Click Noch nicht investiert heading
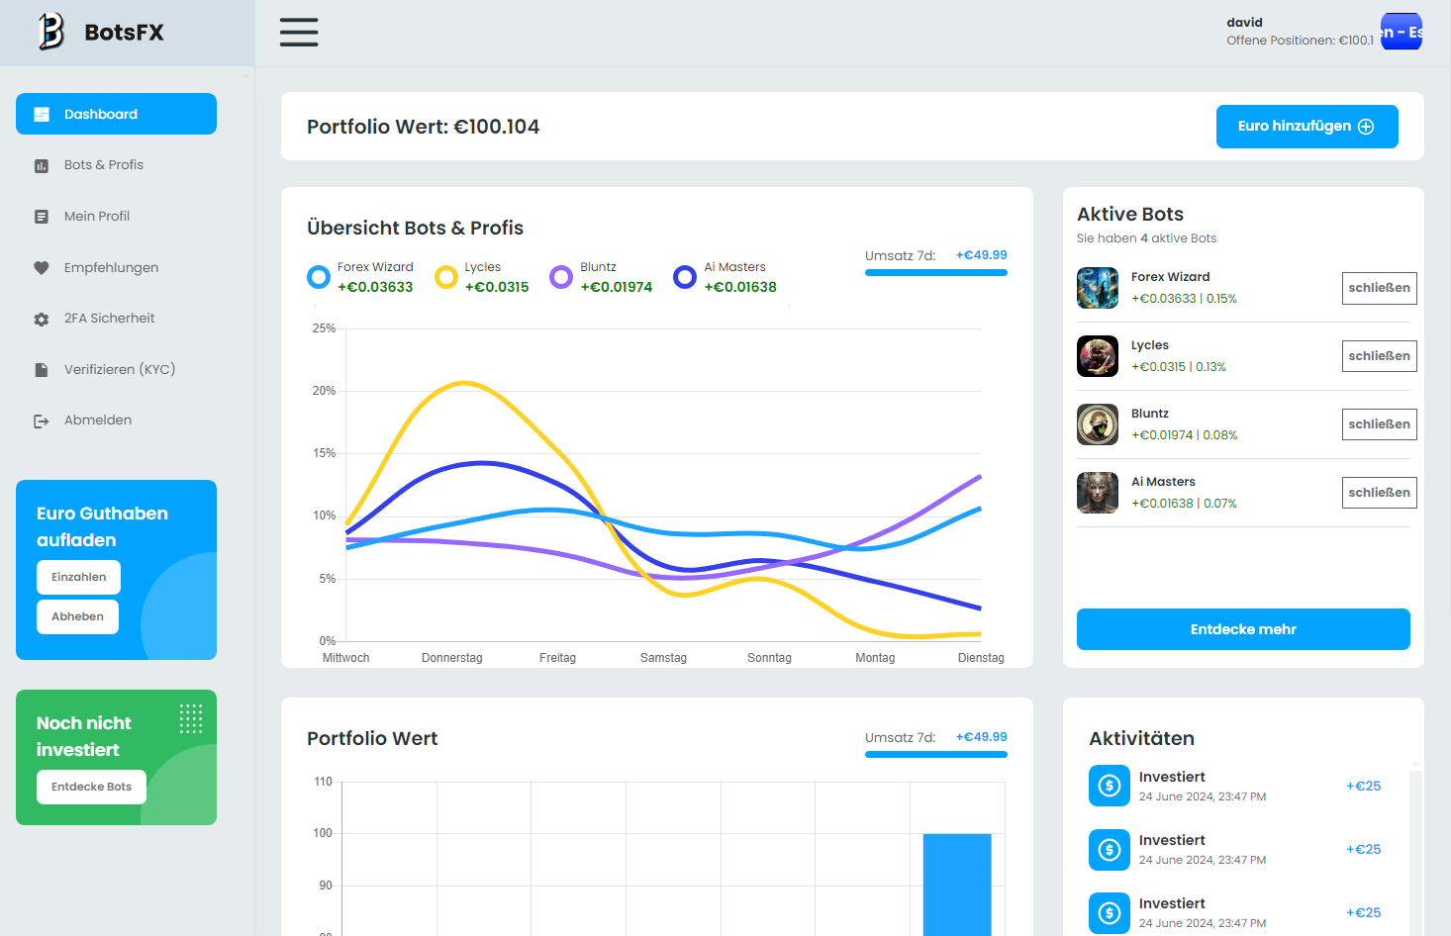The height and width of the screenshot is (936, 1451). [x=84, y=736]
